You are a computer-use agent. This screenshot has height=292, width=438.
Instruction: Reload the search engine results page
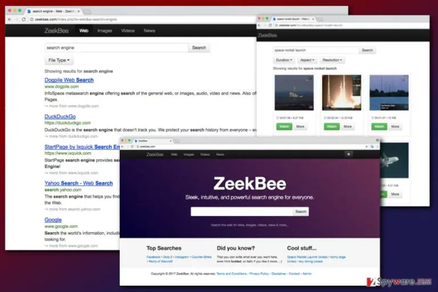coord(24,19)
